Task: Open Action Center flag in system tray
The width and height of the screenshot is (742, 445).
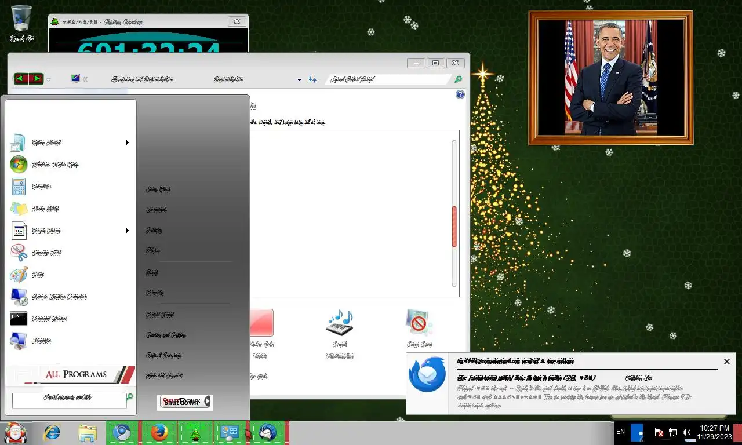Action: [x=659, y=432]
